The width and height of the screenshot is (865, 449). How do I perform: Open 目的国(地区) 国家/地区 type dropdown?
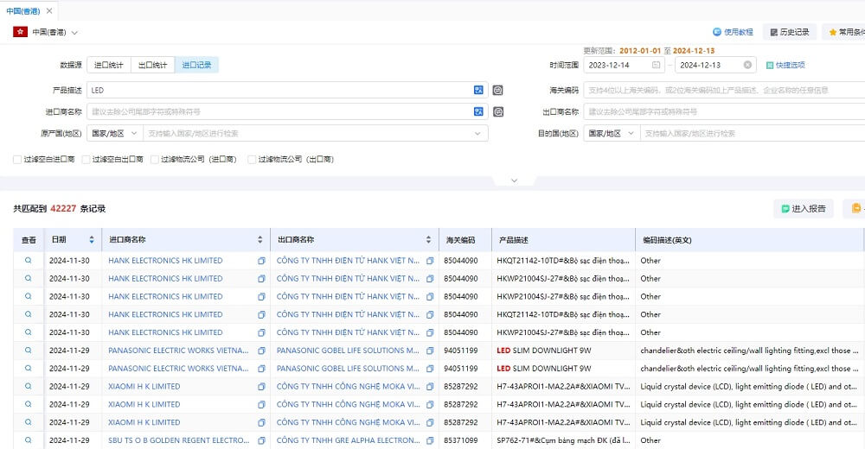pos(612,133)
